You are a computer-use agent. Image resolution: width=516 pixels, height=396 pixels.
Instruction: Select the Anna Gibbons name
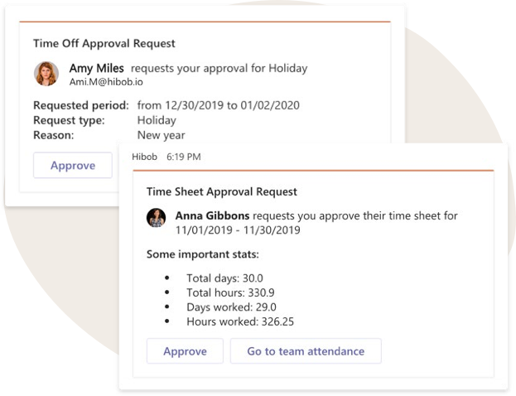tap(212, 215)
